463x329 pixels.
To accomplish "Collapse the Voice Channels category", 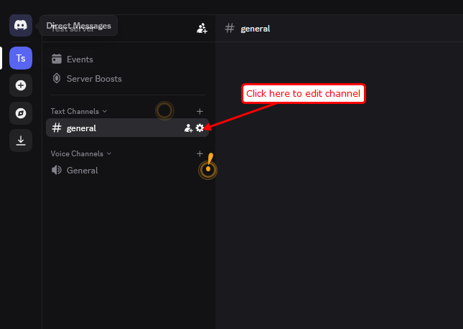I will point(81,153).
